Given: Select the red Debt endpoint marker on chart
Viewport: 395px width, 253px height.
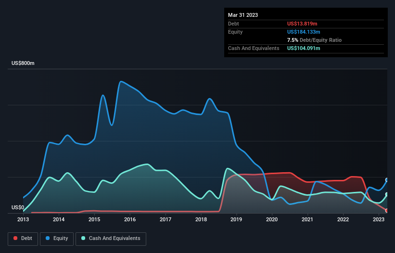Looking at the screenshot, I should [x=387, y=211].
